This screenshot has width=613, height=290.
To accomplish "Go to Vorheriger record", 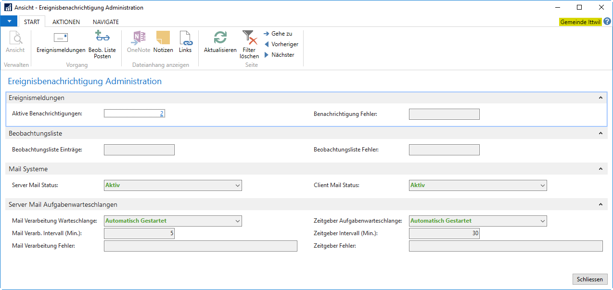I will [x=281, y=44].
